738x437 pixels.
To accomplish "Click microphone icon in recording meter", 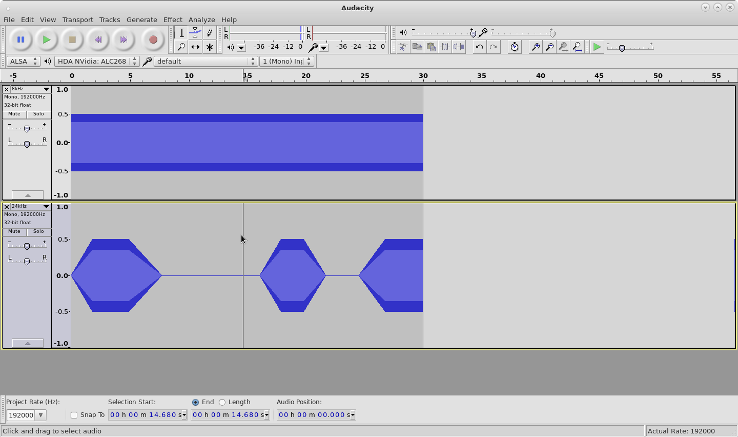I will coord(312,47).
